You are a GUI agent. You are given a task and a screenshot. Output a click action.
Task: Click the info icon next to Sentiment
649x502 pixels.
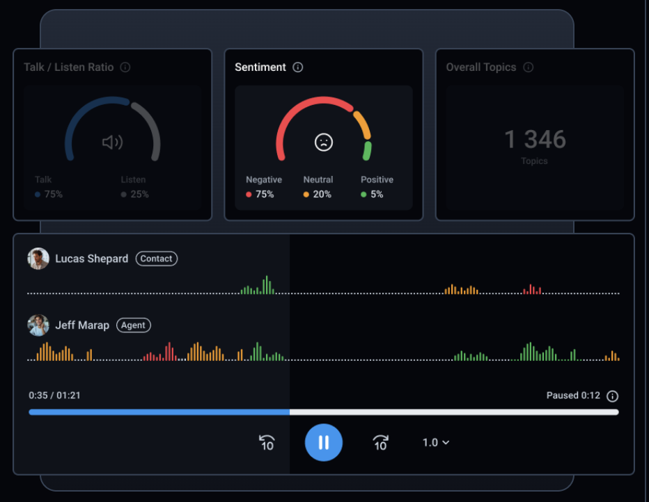pyautogui.click(x=297, y=67)
